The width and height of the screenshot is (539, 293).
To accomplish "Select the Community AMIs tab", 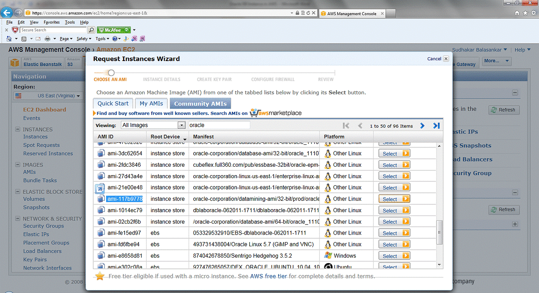I will click(x=200, y=104).
